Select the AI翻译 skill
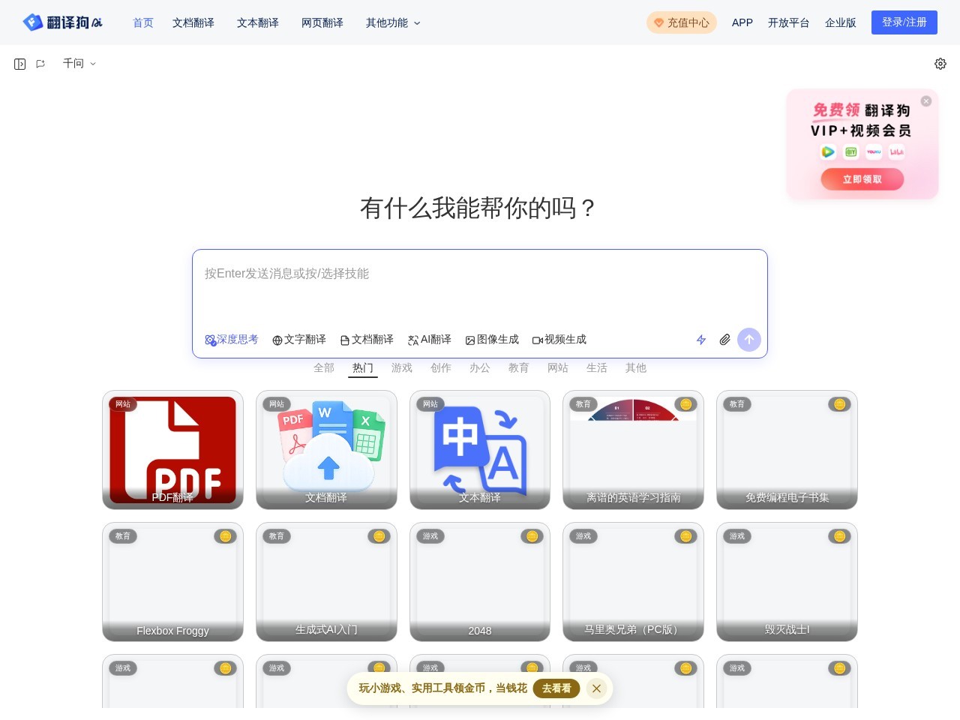 [x=430, y=340]
